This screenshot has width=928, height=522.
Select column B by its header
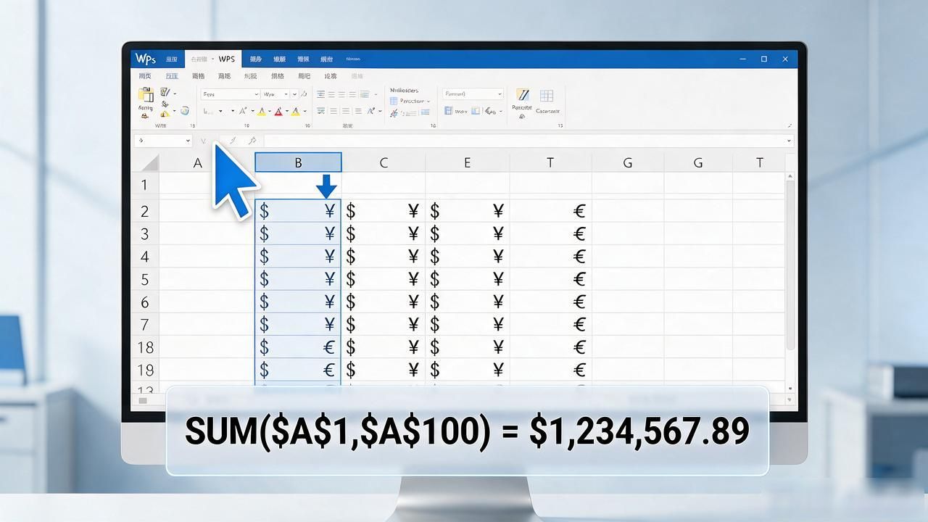click(x=298, y=163)
